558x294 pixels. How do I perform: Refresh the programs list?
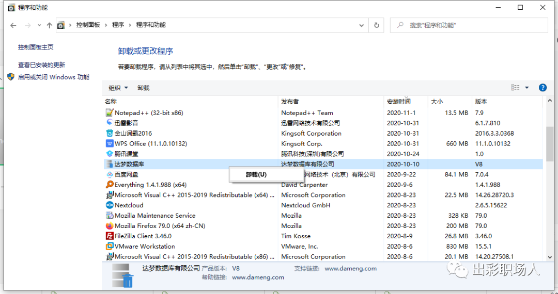point(377,25)
